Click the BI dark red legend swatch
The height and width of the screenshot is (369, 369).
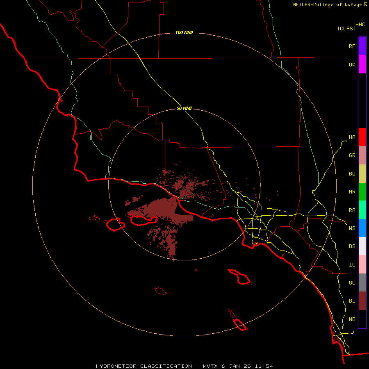[362, 301]
